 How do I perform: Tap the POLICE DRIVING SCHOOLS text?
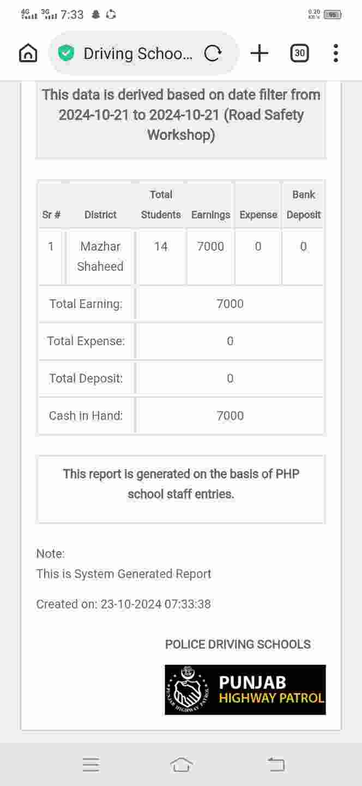coord(238,645)
